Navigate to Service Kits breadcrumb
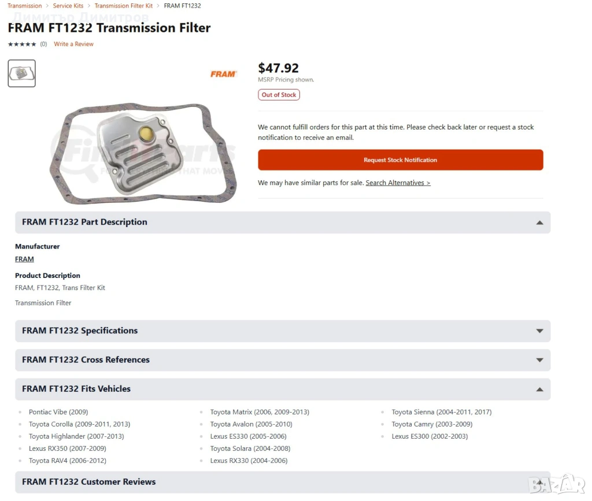Viewport: 592px width, 501px height. pyautogui.click(x=68, y=6)
